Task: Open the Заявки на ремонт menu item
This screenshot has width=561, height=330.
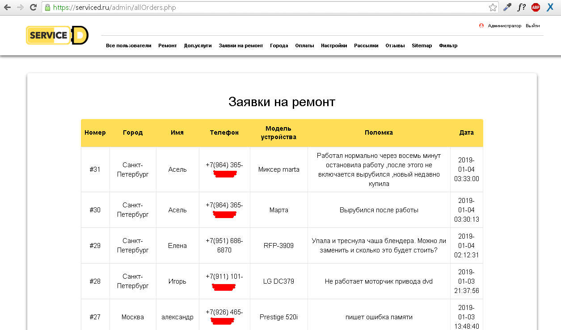Action: pyautogui.click(x=241, y=45)
